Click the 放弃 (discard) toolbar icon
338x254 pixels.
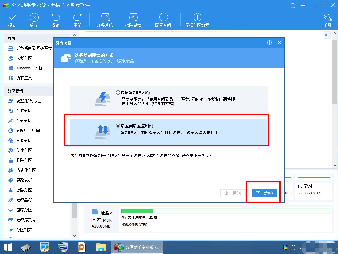[34, 20]
